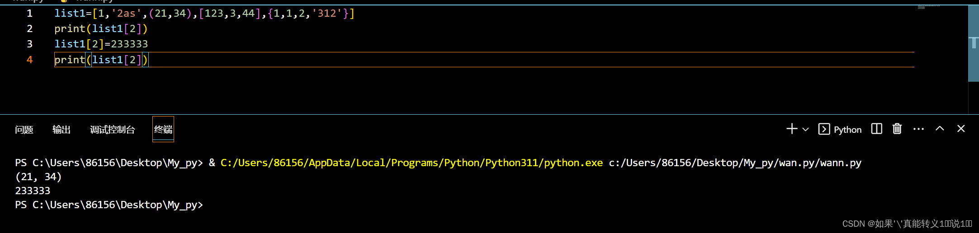Open the launch profile dropdown chevron
Viewport: 979px width, 233px height.
[x=805, y=130]
